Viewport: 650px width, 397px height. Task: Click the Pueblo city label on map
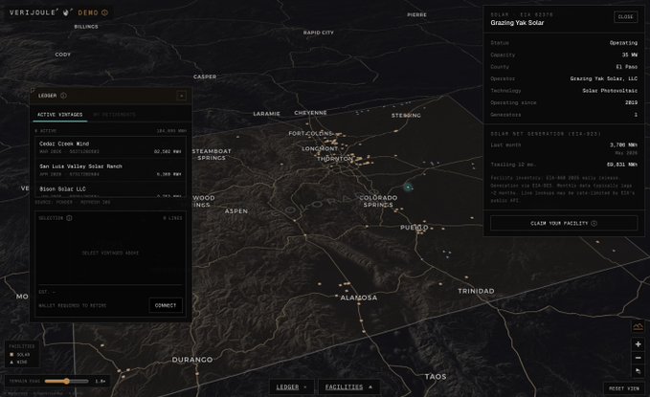415,227
